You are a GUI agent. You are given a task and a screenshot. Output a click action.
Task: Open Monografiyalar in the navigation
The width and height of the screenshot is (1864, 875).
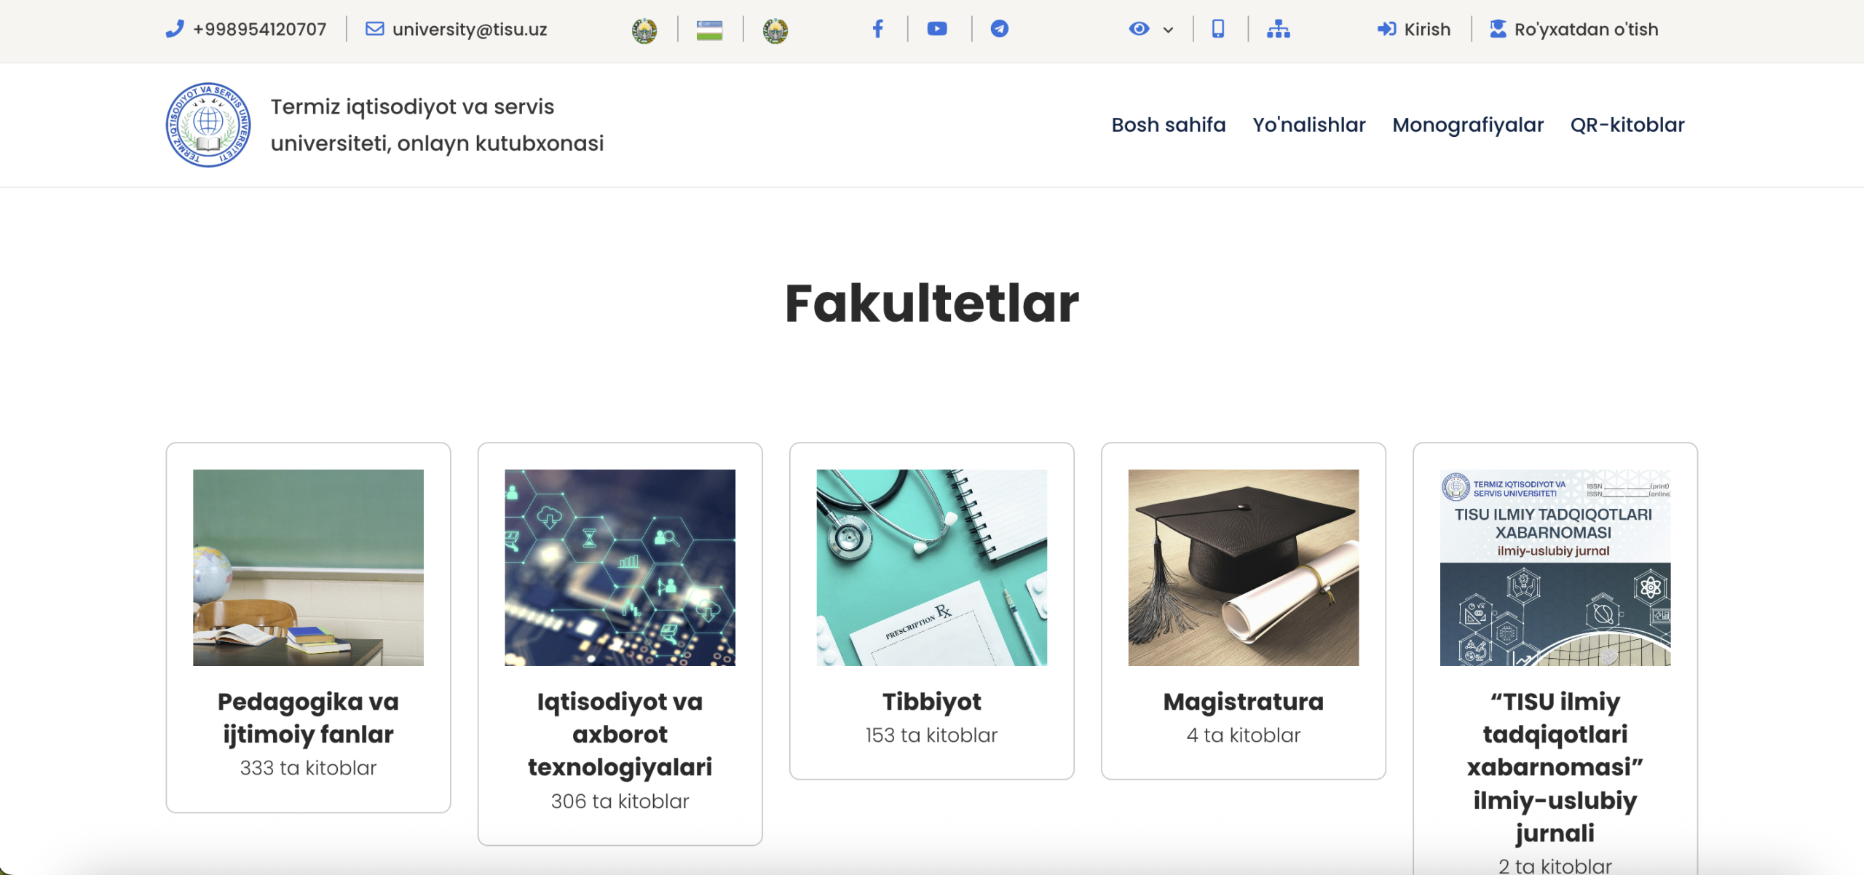(x=1468, y=124)
